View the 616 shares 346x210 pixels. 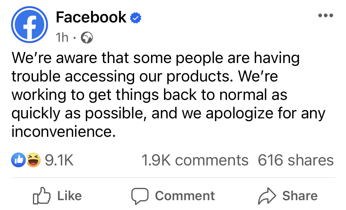point(296,160)
